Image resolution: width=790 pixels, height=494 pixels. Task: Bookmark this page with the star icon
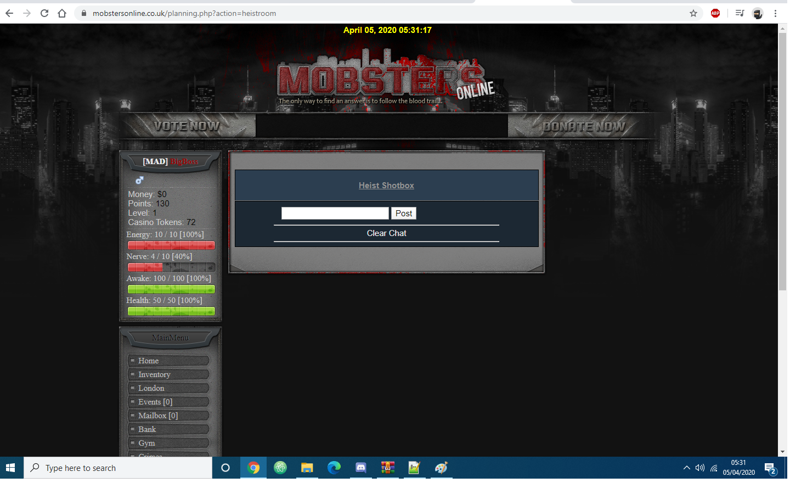point(693,13)
